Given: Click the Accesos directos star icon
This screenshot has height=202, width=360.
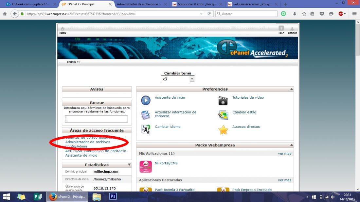Looking at the screenshot, I should click(x=223, y=130).
